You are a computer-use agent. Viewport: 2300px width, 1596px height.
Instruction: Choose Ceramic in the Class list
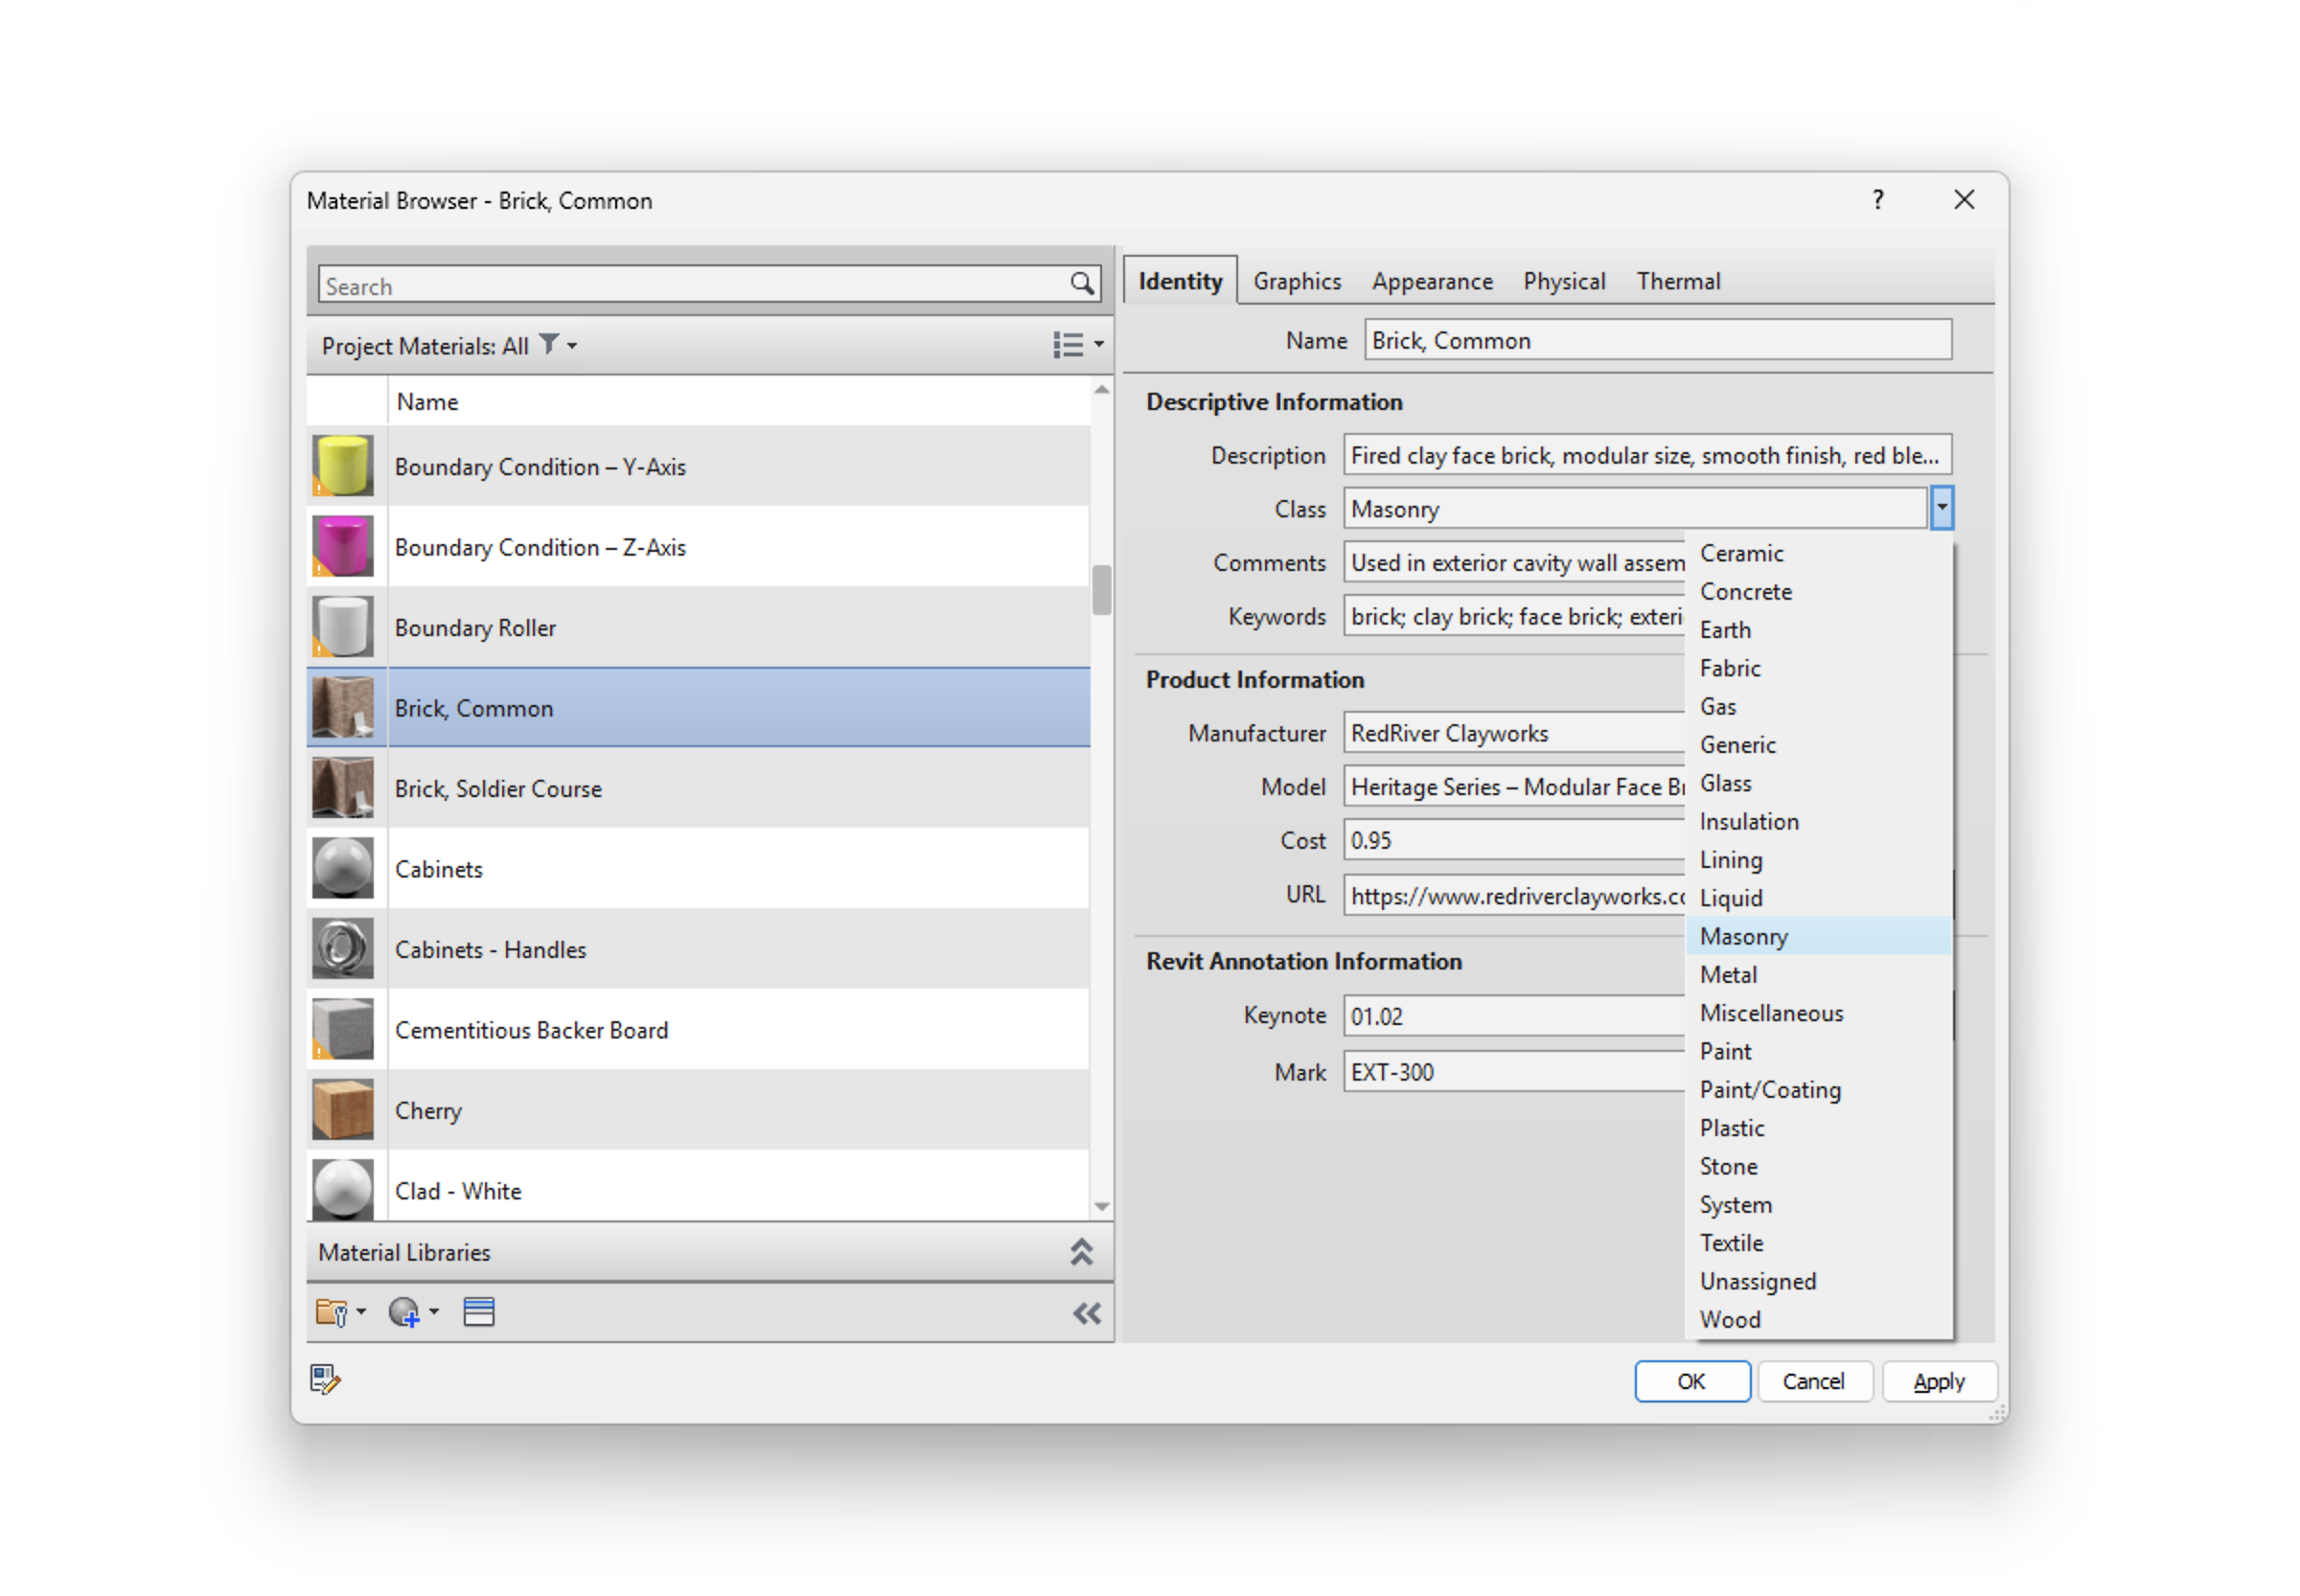coord(1818,553)
